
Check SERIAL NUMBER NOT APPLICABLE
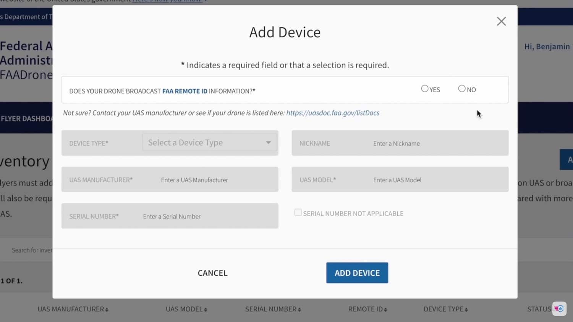tap(298, 212)
